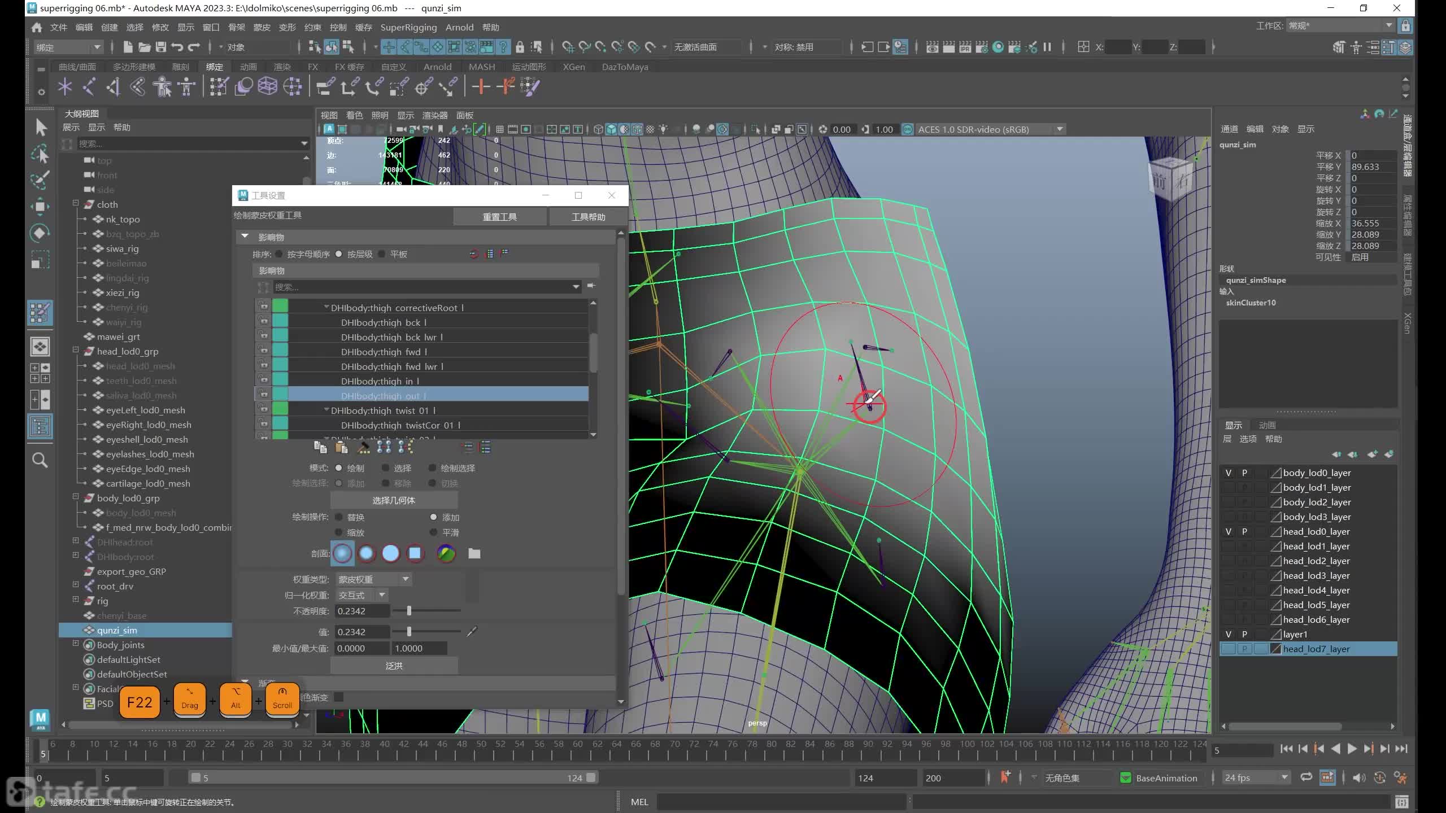The image size is (1446, 813).
Task: Click the Select Geometry button
Action: click(x=394, y=500)
